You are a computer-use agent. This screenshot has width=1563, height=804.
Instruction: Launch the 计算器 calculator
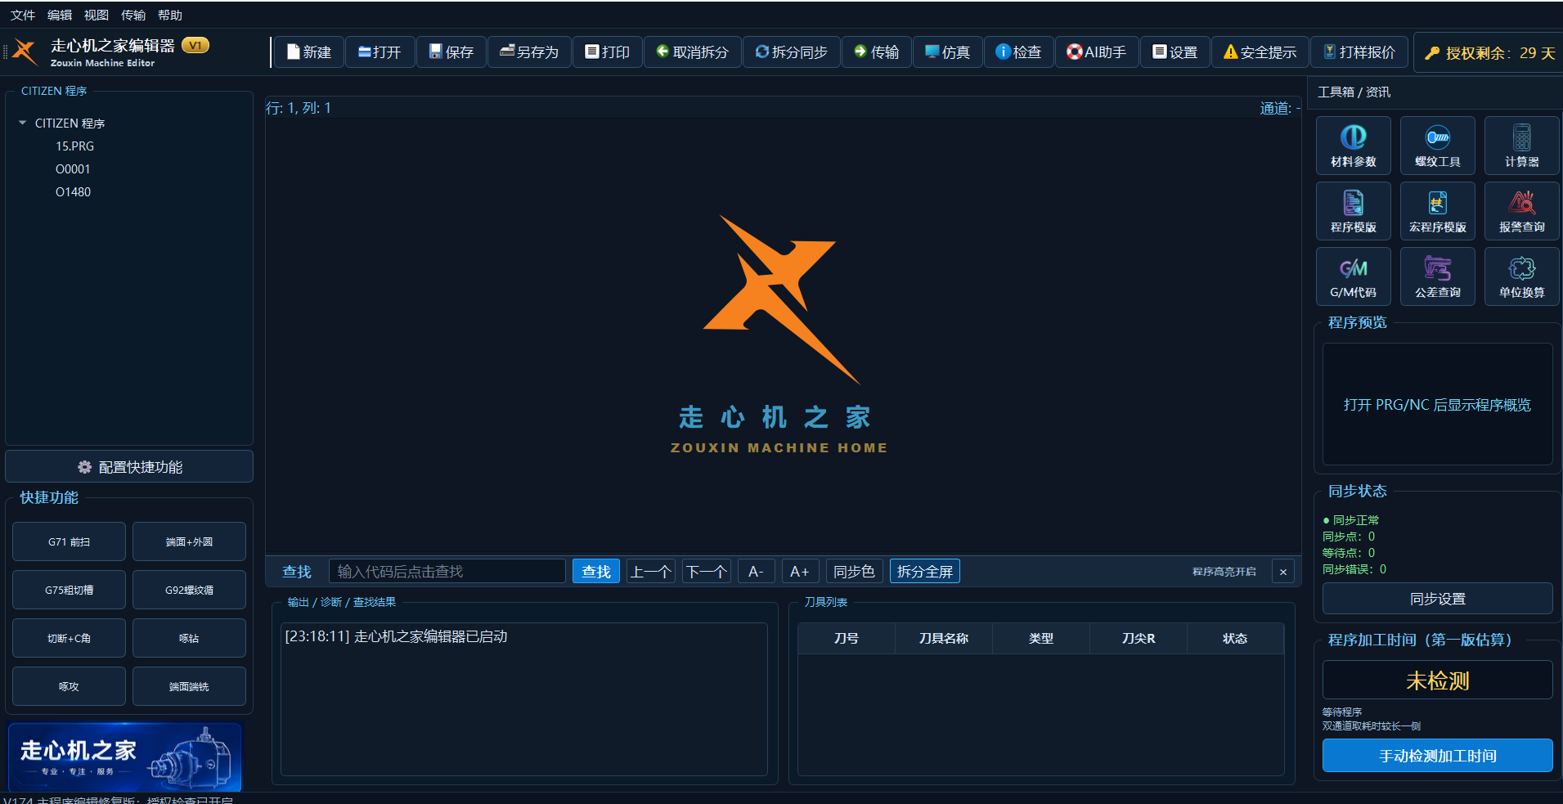click(x=1522, y=146)
